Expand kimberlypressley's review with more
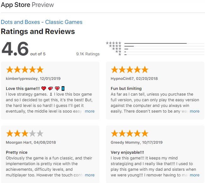 pos(89,111)
